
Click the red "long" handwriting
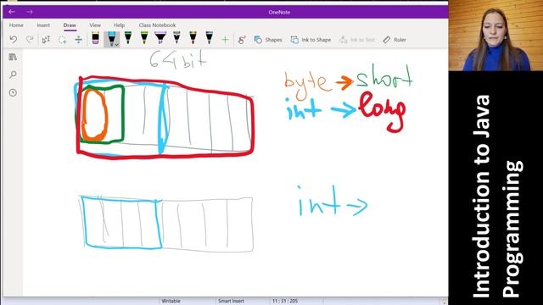383,111
